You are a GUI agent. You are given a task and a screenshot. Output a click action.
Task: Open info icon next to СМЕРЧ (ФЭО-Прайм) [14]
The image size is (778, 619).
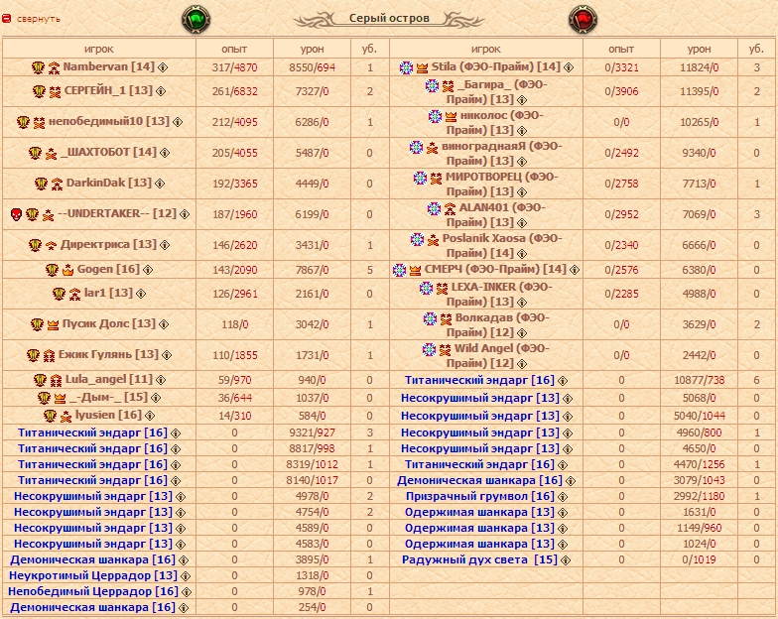[575, 270]
